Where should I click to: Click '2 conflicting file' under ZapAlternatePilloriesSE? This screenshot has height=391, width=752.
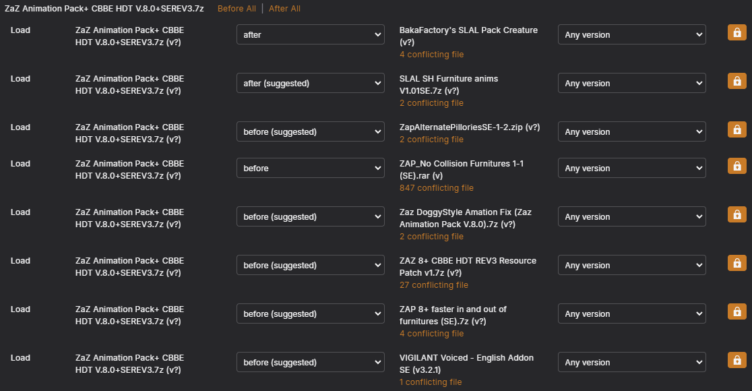(x=432, y=140)
